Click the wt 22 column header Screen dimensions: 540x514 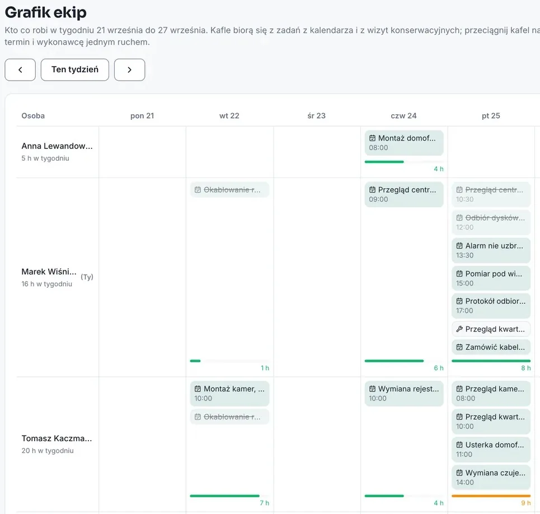click(229, 116)
